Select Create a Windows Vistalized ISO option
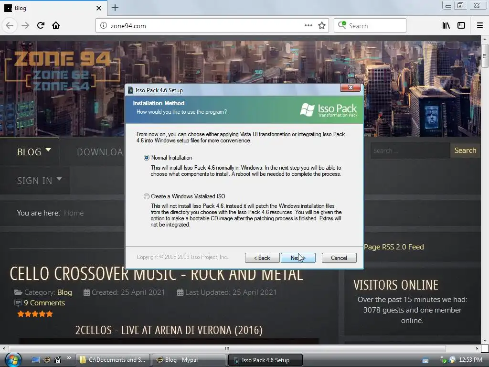Viewport: 489px width, 367px height. pos(146,196)
